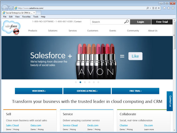Click the address bar search magnifier icon

147,8
